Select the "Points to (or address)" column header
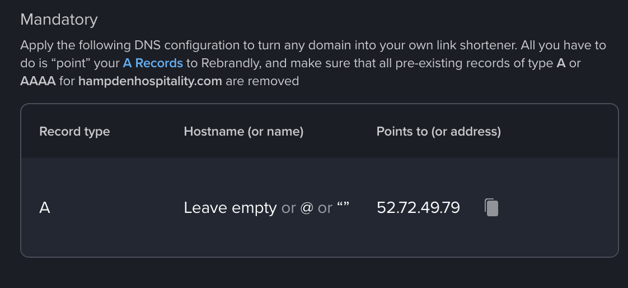 click(x=438, y=132)
